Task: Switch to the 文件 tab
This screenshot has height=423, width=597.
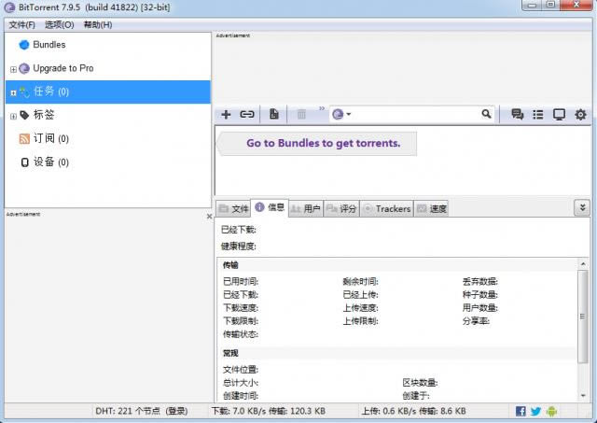Action: pos(233,208)
